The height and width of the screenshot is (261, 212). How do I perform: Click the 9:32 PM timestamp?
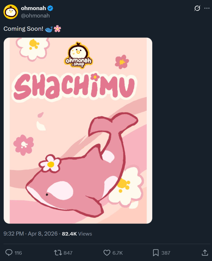tap(14, 234)
